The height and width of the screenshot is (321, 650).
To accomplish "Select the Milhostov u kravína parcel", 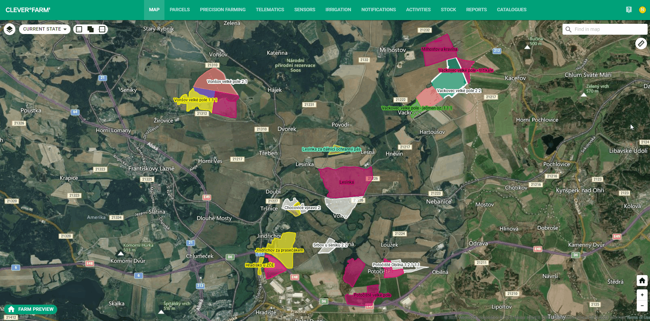I will point(439,49).
